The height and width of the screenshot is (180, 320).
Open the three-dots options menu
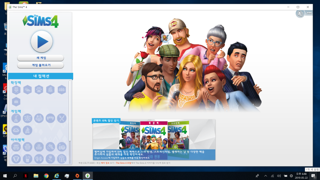coord(309,13)
